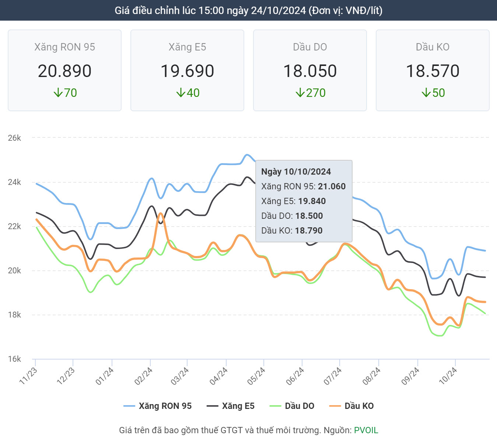The image size is (497, 445).
Task: Click the down arrow in Xăng RON 95 card
Action: [58, 93]
